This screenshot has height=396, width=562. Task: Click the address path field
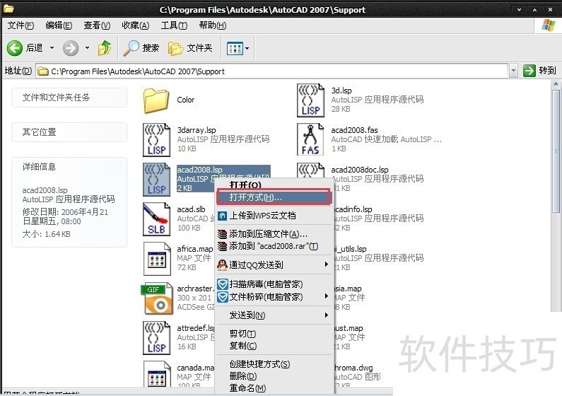tap(272, 71)
